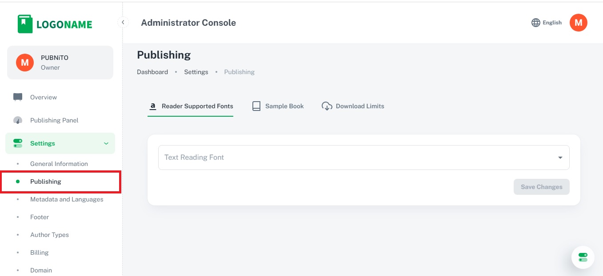Image resolution: width=603 pixels, height=276 pixels.
Task: Open Metadata and Languages settings
Action: (x=67, y=199)
